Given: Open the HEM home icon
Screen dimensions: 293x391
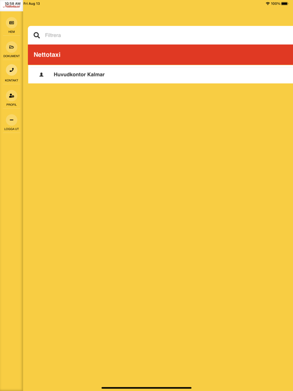Looking at the screenshot, I should (12, 23).
